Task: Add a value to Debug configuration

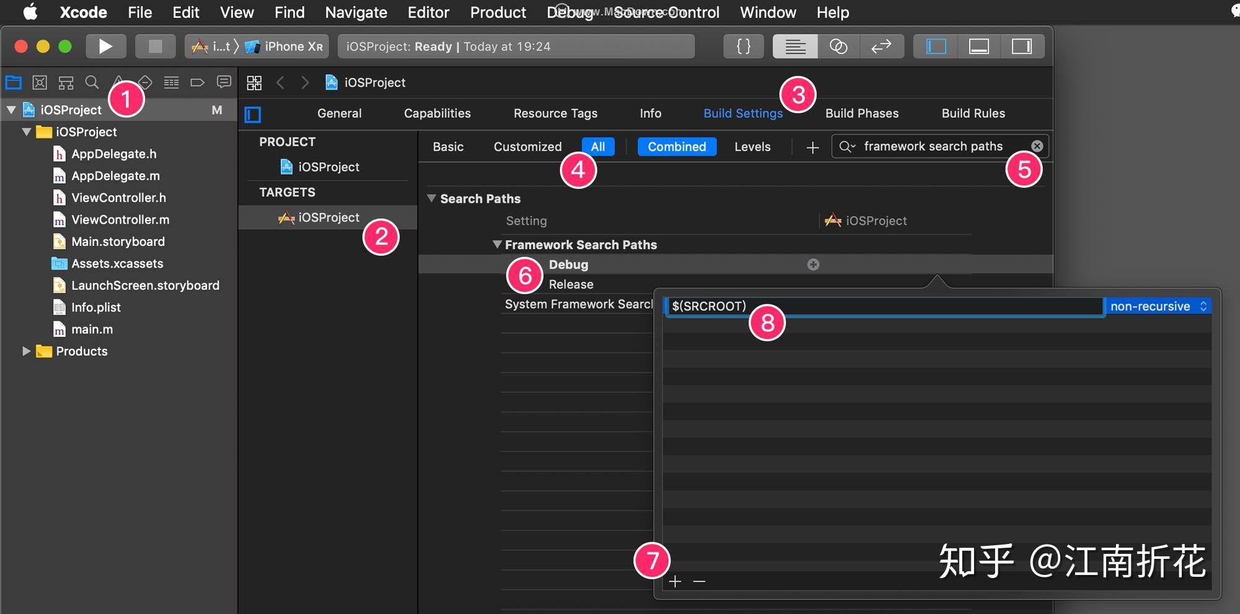Action: [x=813, y=265]
